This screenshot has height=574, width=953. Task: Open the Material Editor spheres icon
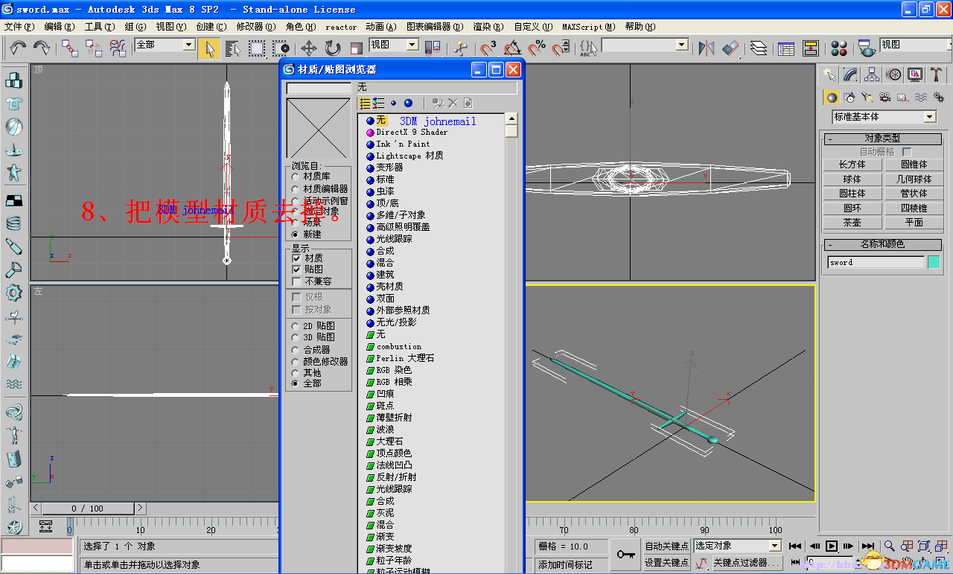(x=839, y=48)
